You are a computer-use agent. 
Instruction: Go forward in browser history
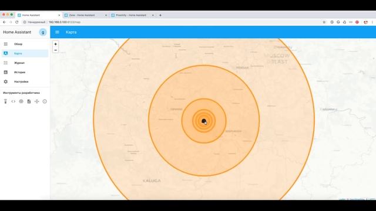pyautogui.click(x=11, y=22)
